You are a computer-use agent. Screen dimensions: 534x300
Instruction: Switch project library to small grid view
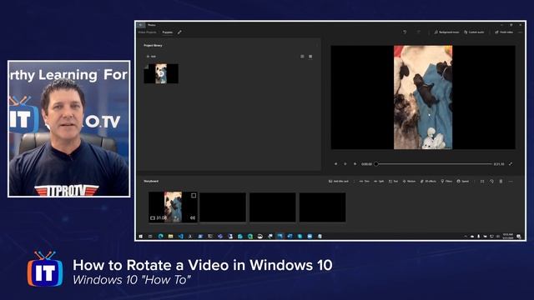click(310, 57)
